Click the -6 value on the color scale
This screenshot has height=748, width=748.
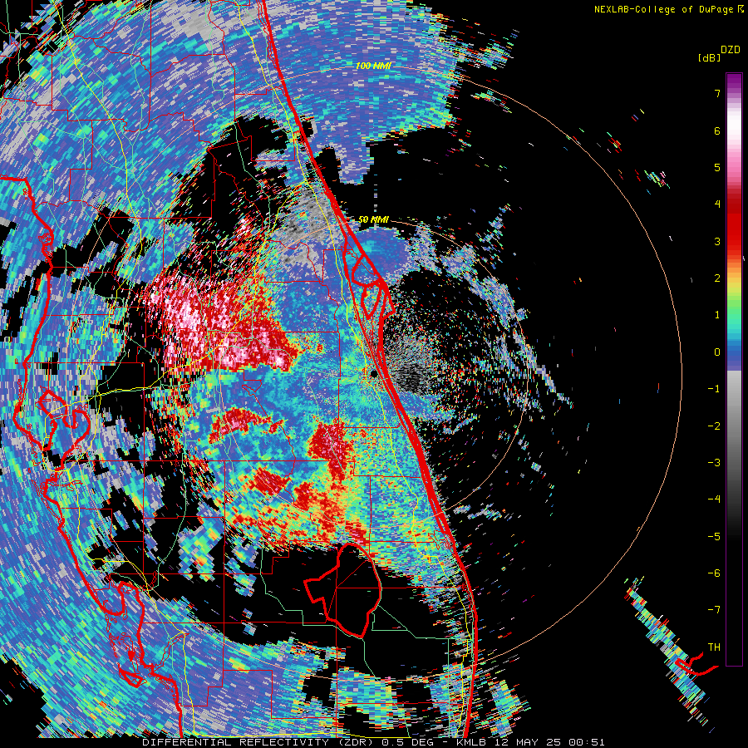pos(714,573)
